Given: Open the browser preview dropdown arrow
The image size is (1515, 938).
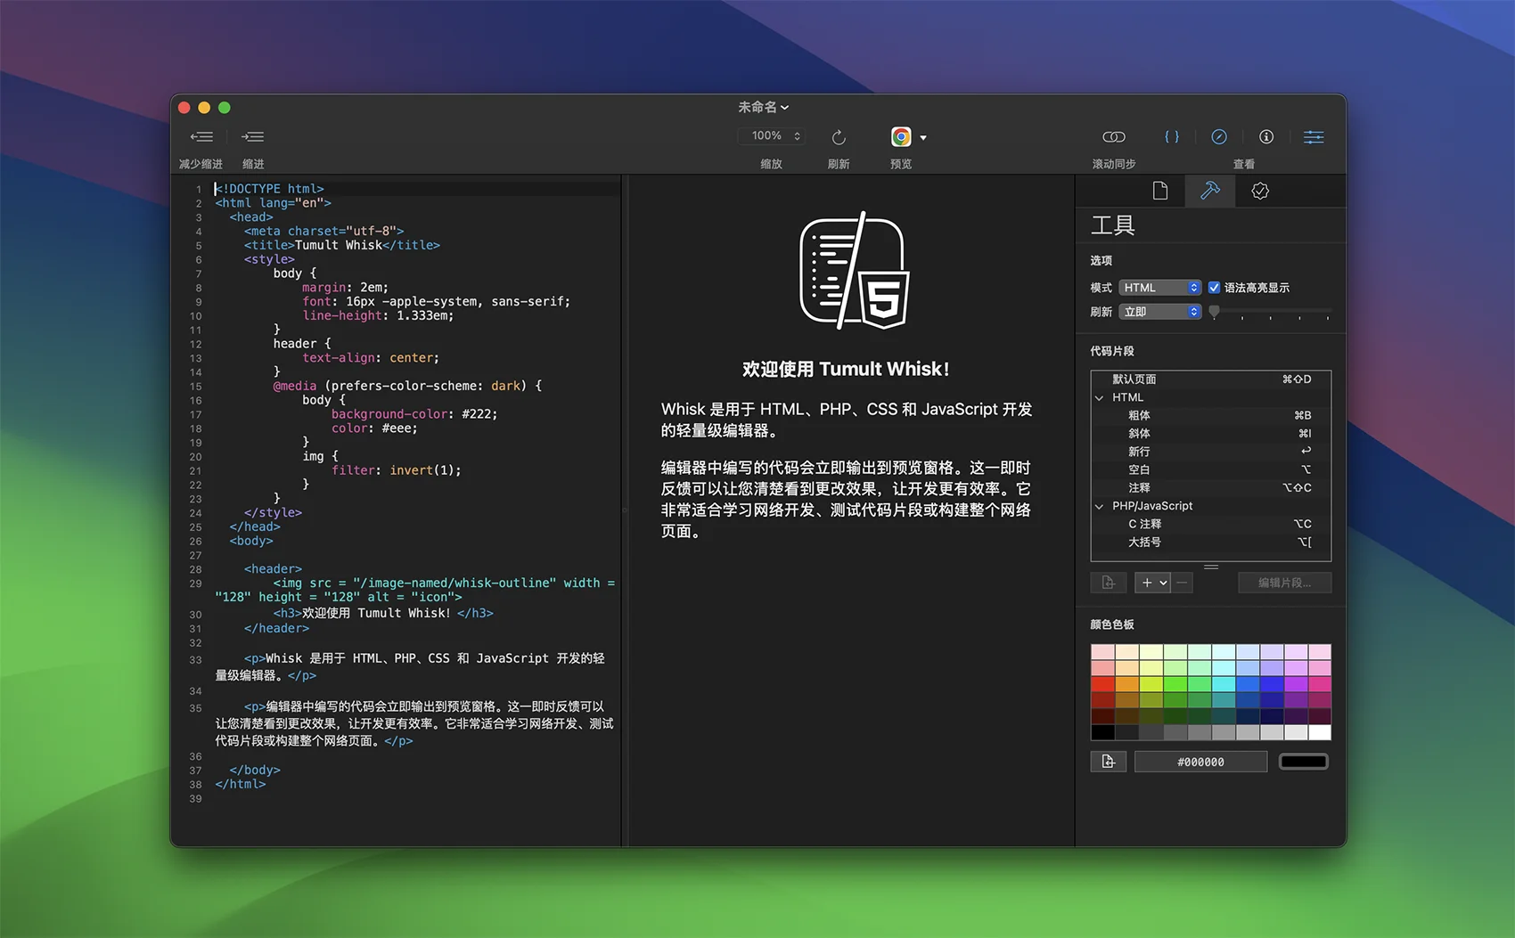Looking at the screenshot, I should 923,138.
